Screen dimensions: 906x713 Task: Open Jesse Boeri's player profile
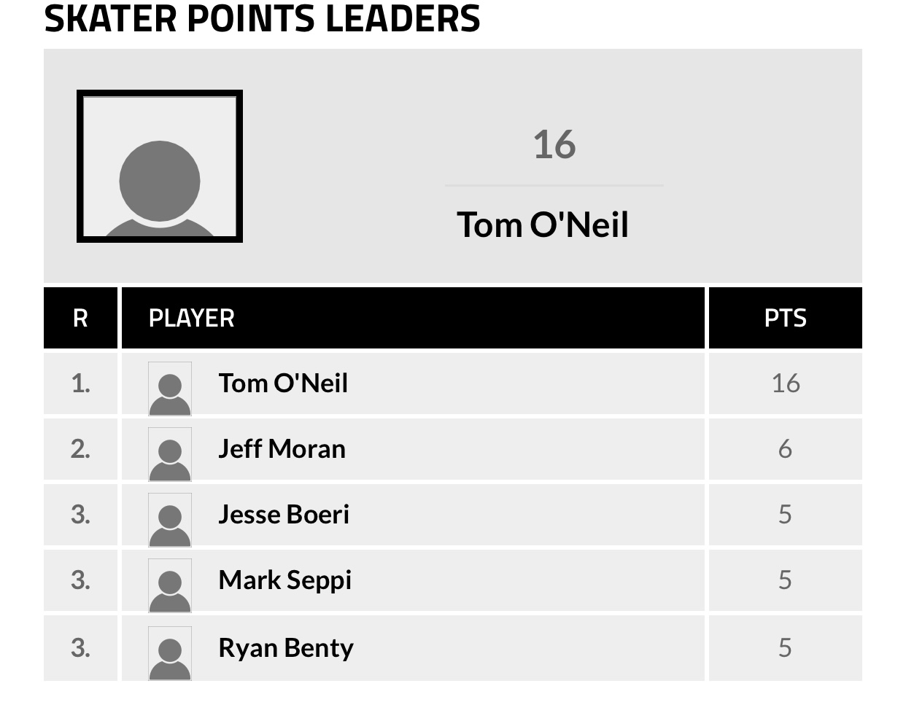284,515
